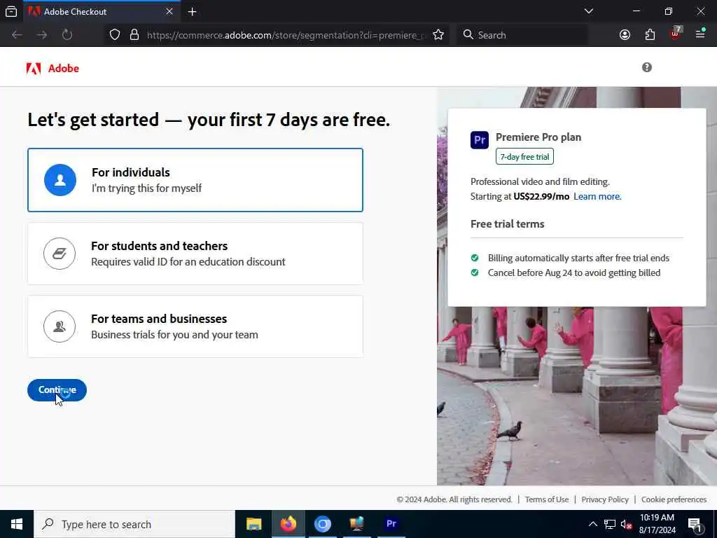The height and width of the screenshot is (538, 717).
Task: Open Premiere Pro from the taskbar
Action: pos(391,524)
